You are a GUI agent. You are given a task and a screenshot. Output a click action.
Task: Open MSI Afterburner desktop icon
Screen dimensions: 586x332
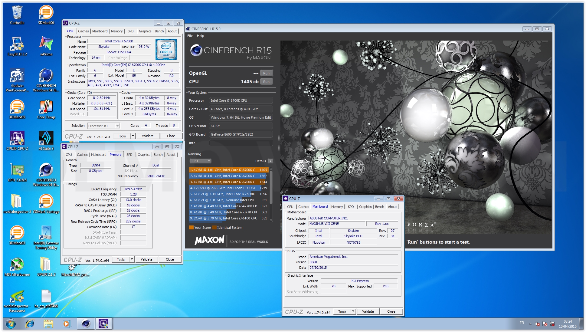pos(17,266)
